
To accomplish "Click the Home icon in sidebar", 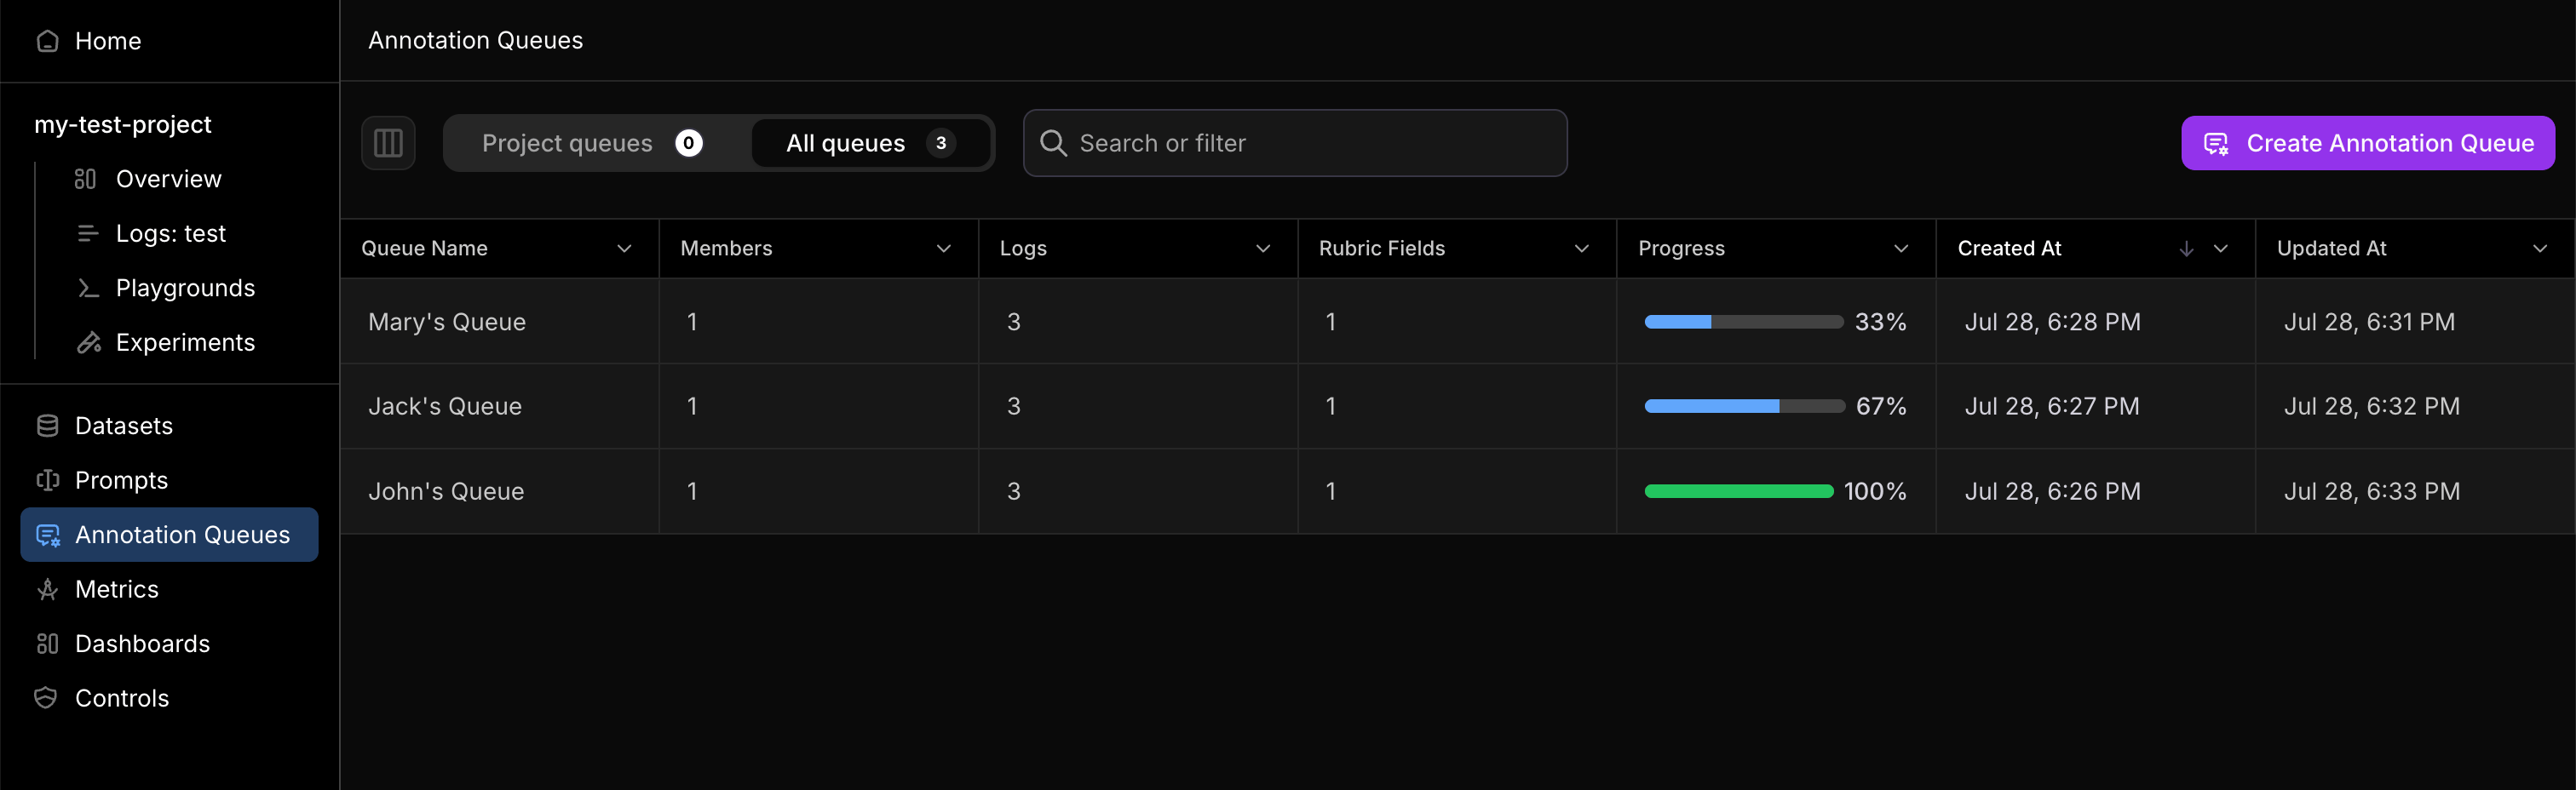I will click(47, 41).
